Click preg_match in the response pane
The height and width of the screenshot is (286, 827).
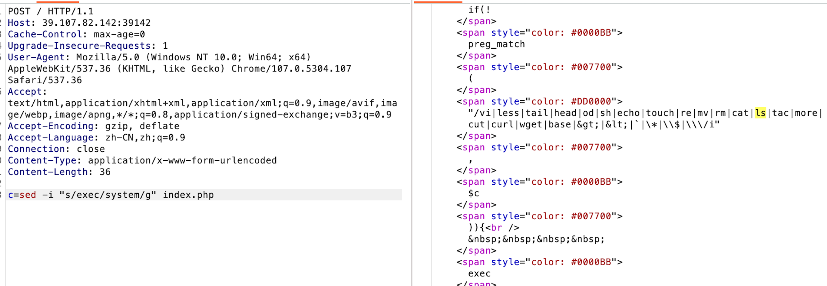497,44
